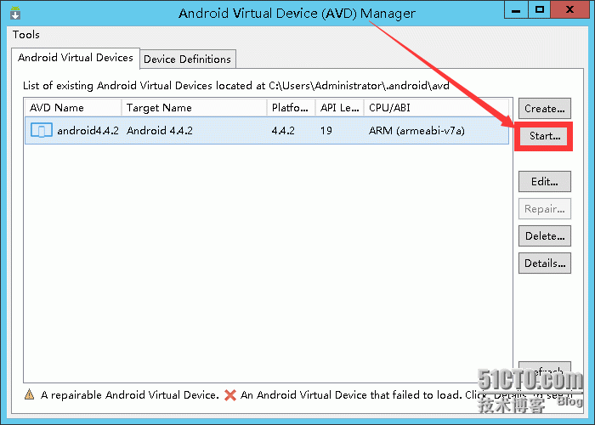Open Edit... for the selected AVD
Viewport: 595px width, 425px height.
pos(545,181)
